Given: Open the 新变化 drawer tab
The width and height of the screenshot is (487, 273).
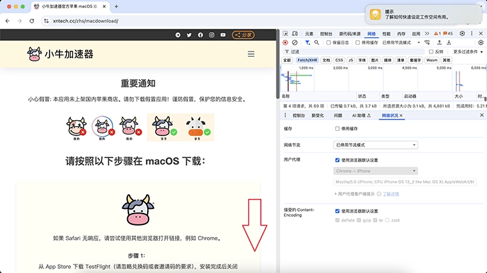Looking at the screenshot, I should point(318,115).
